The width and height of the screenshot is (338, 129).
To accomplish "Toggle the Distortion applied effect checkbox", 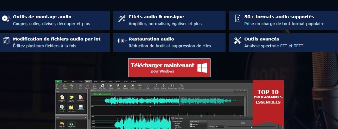I will [x=191, y=124].
